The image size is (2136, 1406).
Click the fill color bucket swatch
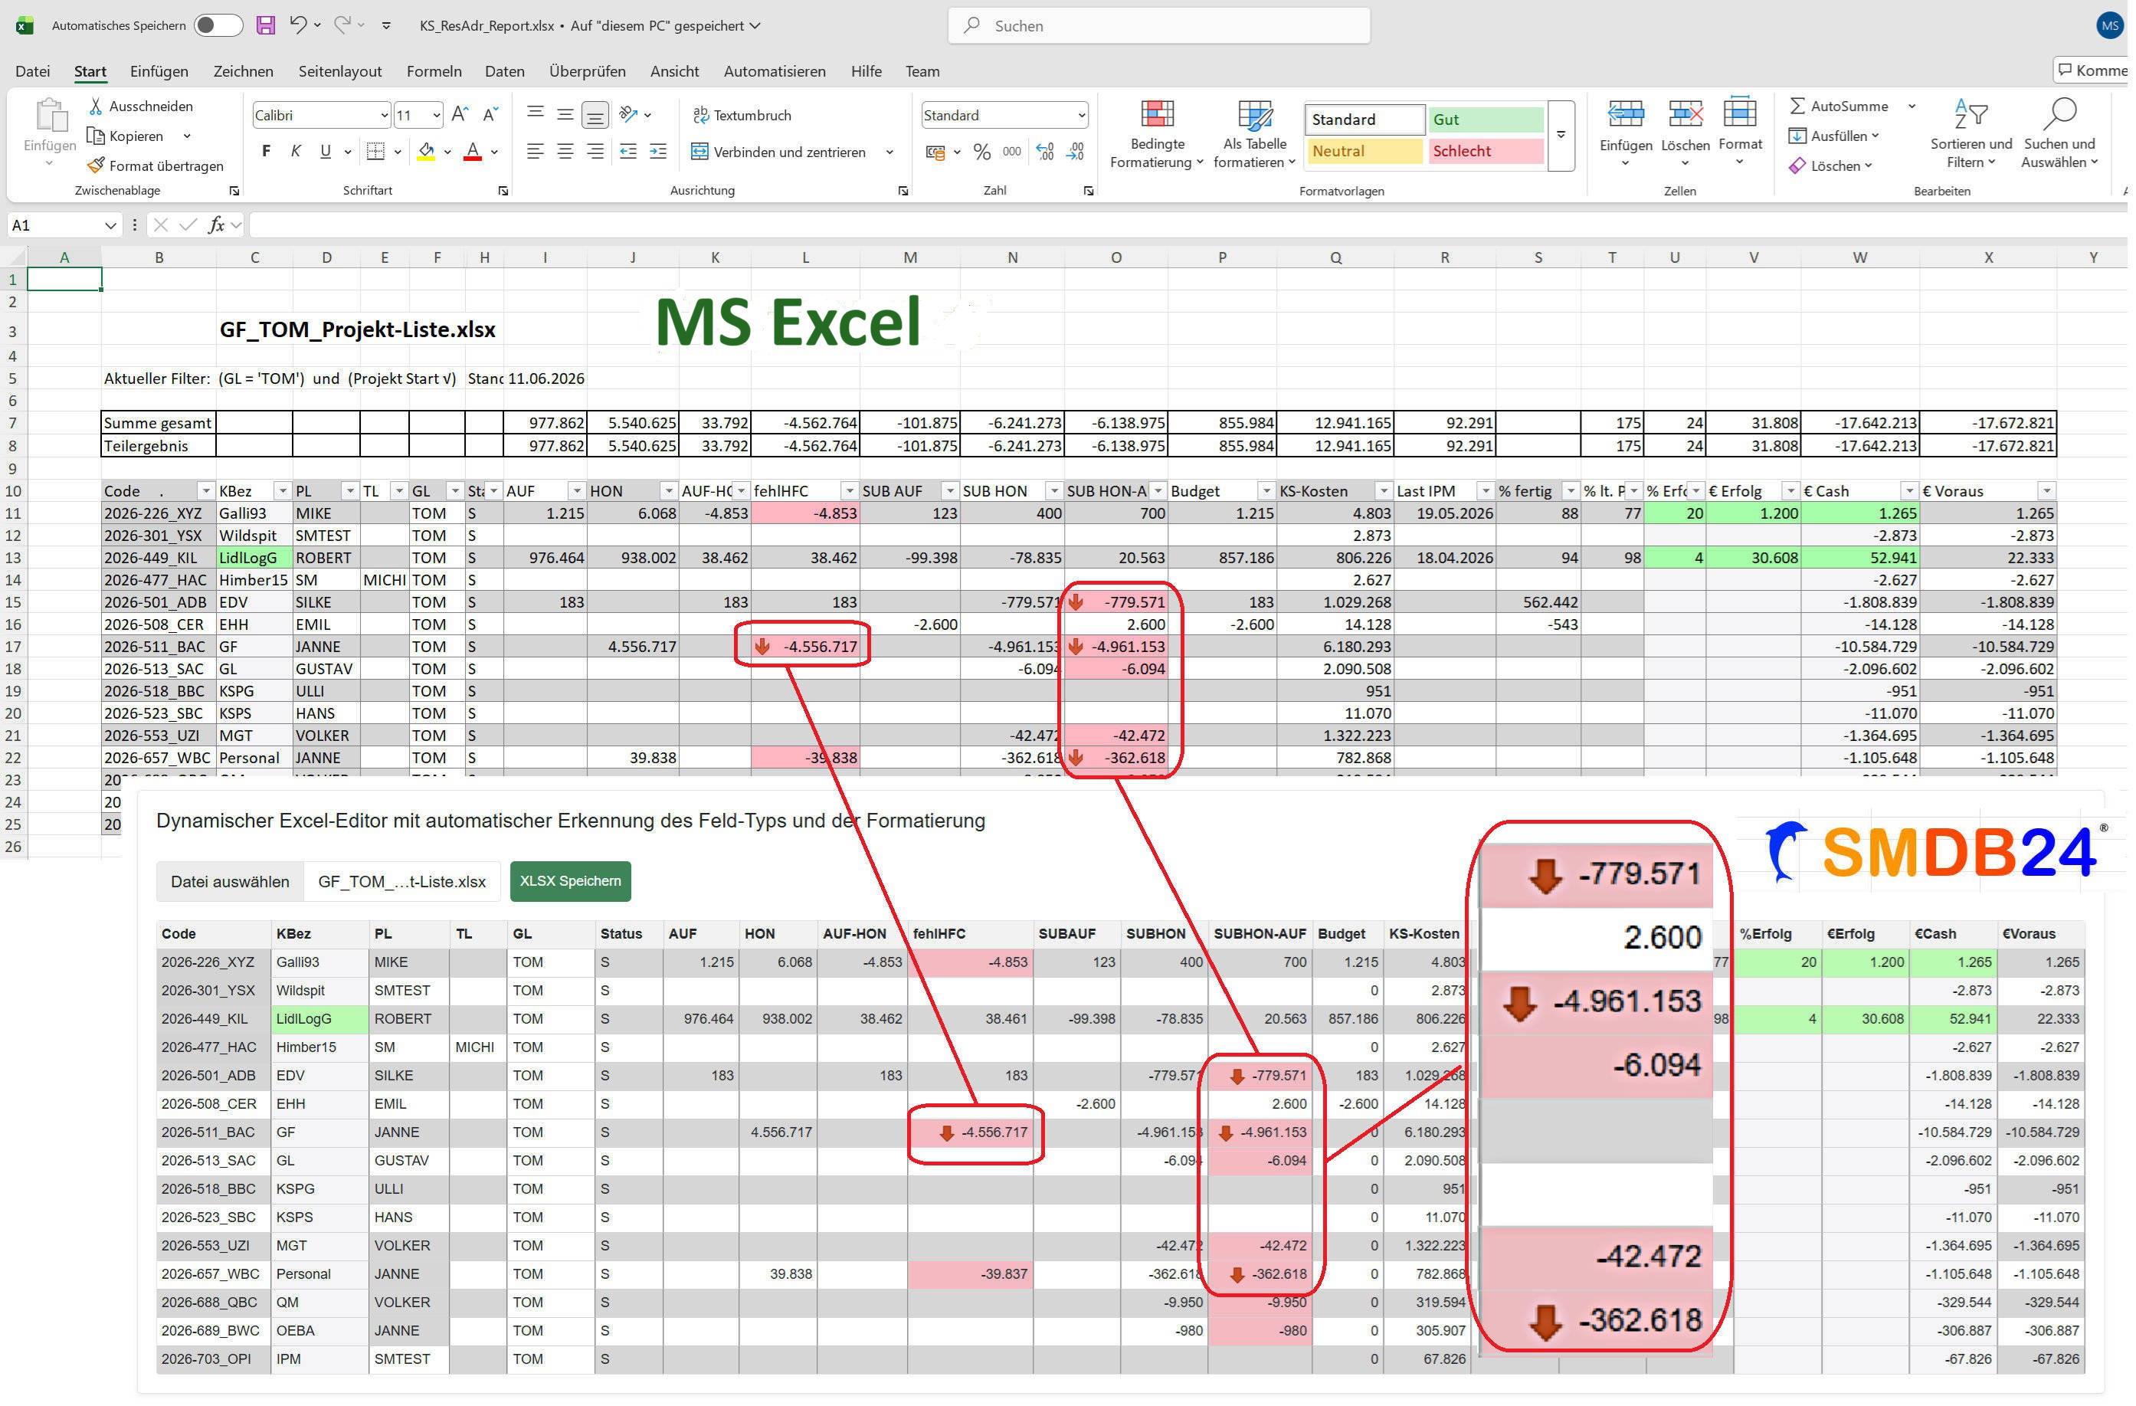pyautogui.click(x=426, y=152)
